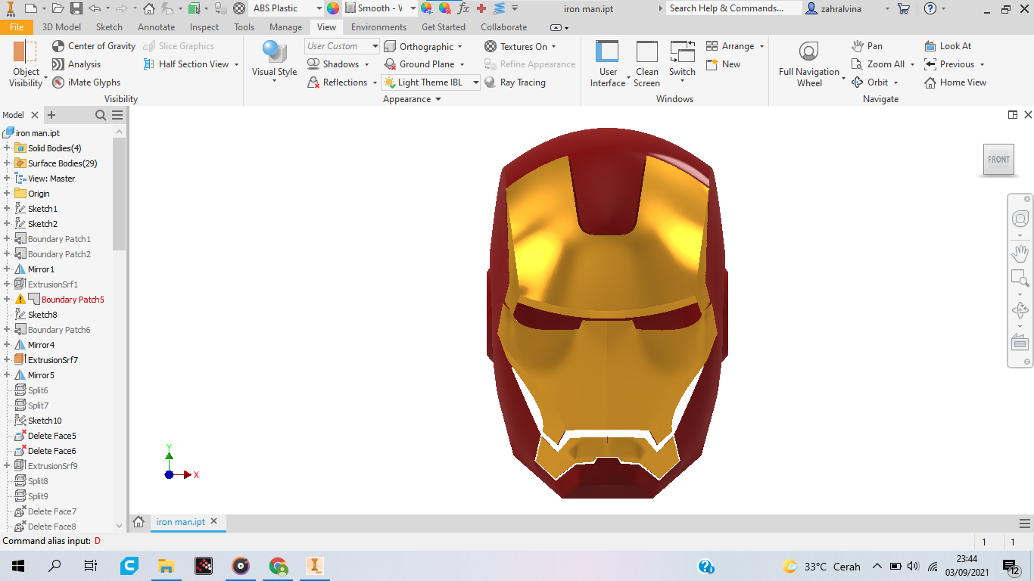
Task: Click the Search Help & Commands field
Action: click(x=733, y=8)
